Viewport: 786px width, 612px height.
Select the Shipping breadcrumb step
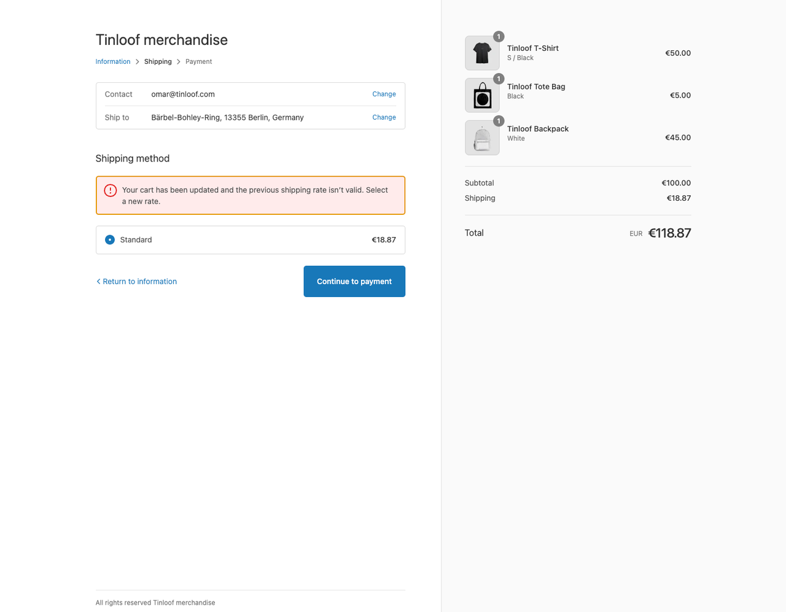pyautogui.click(x=158, y=61)
